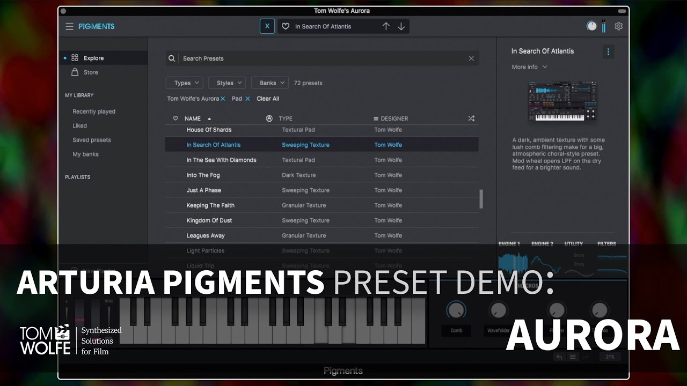
Task: Open the Pigments hamburger menu
Action: [69, 26]
